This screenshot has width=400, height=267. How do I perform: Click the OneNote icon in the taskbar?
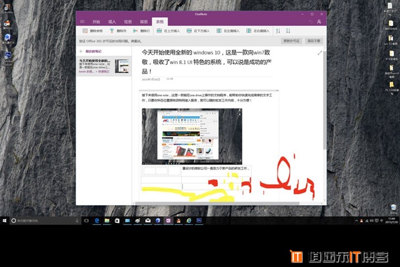[x=169, y=221]
